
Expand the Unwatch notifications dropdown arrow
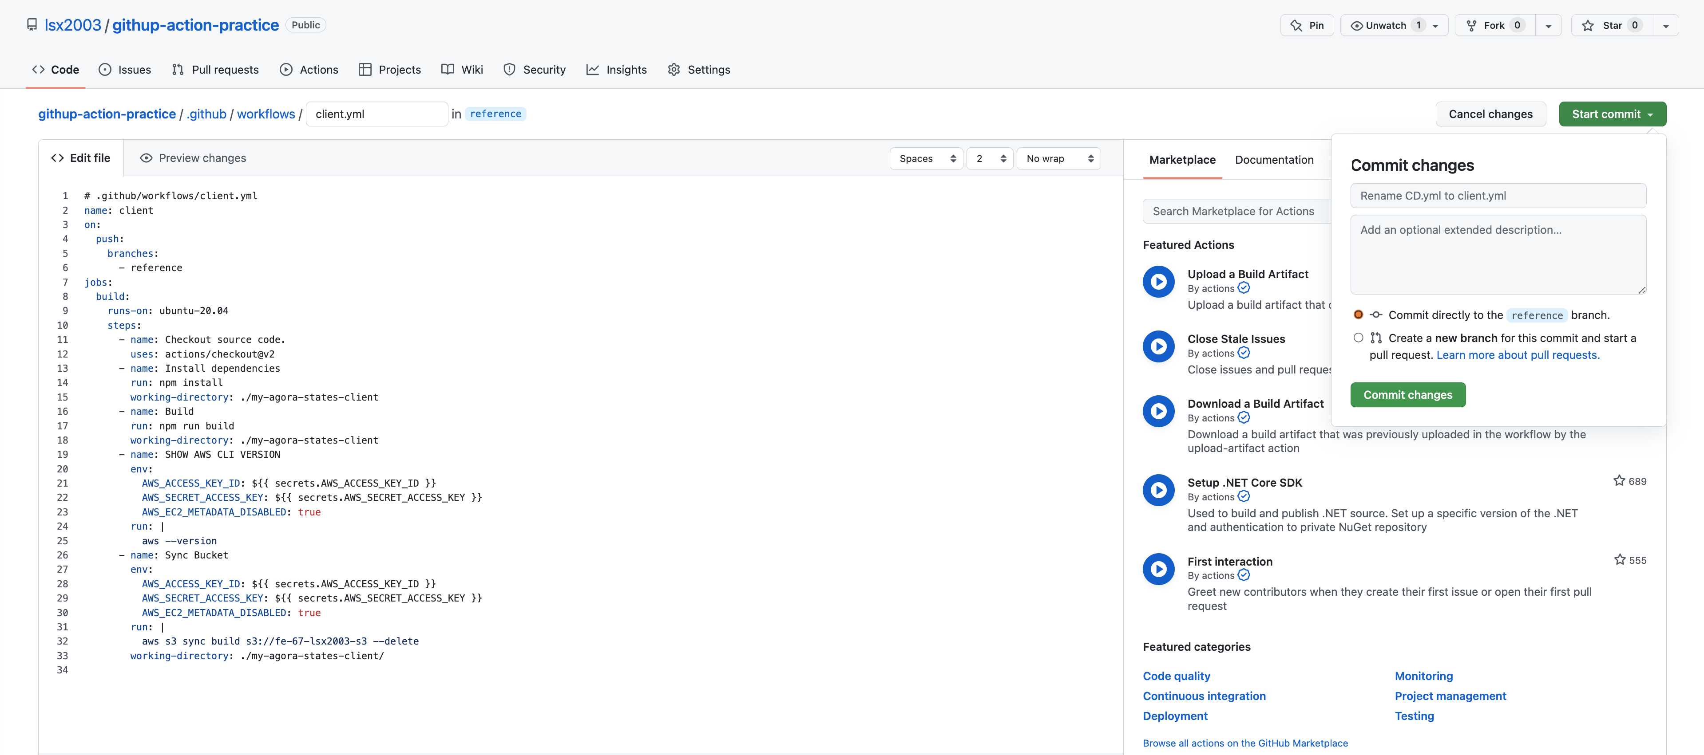pyautogui.click(x=1435, y=26)
